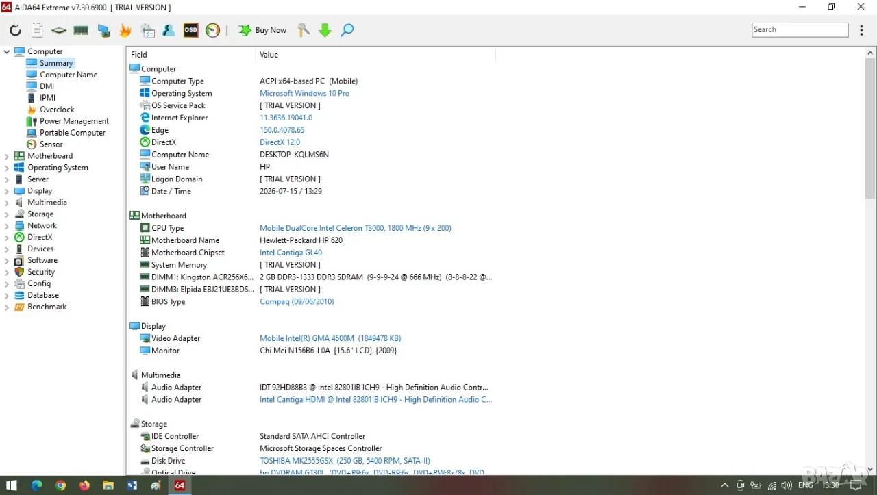Click the Buy Now button
877x495 pixels.
[262, 30]
